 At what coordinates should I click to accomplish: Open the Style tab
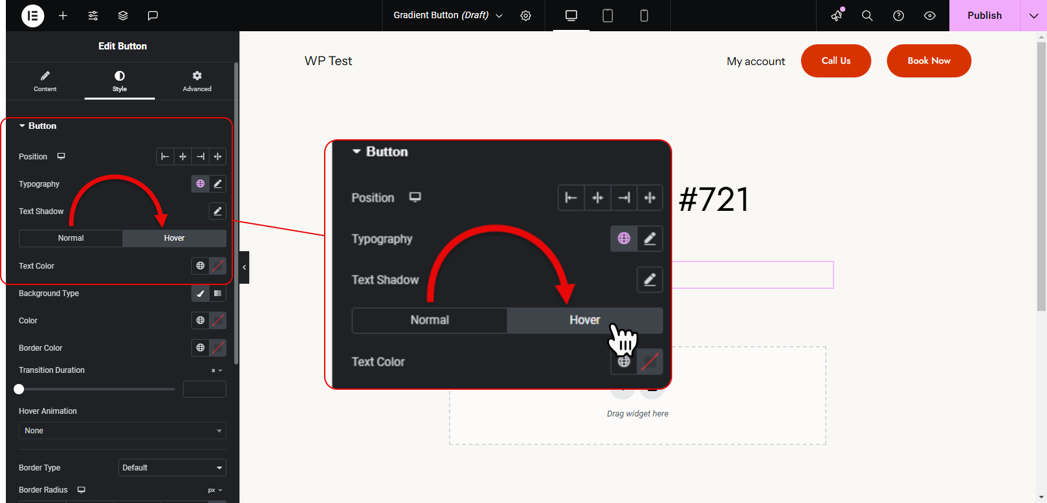pos(120,81)
